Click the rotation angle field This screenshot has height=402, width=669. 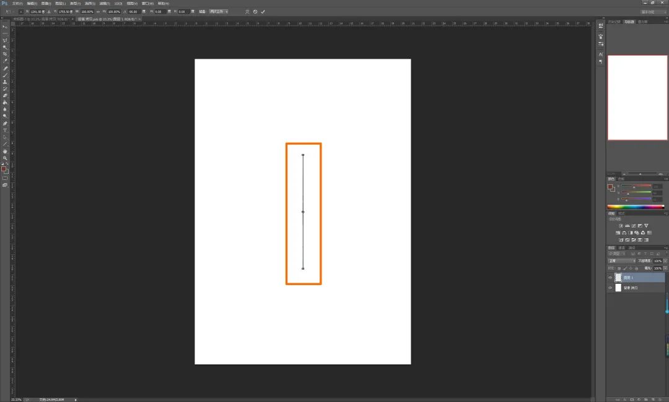click(x=134, y=12)
